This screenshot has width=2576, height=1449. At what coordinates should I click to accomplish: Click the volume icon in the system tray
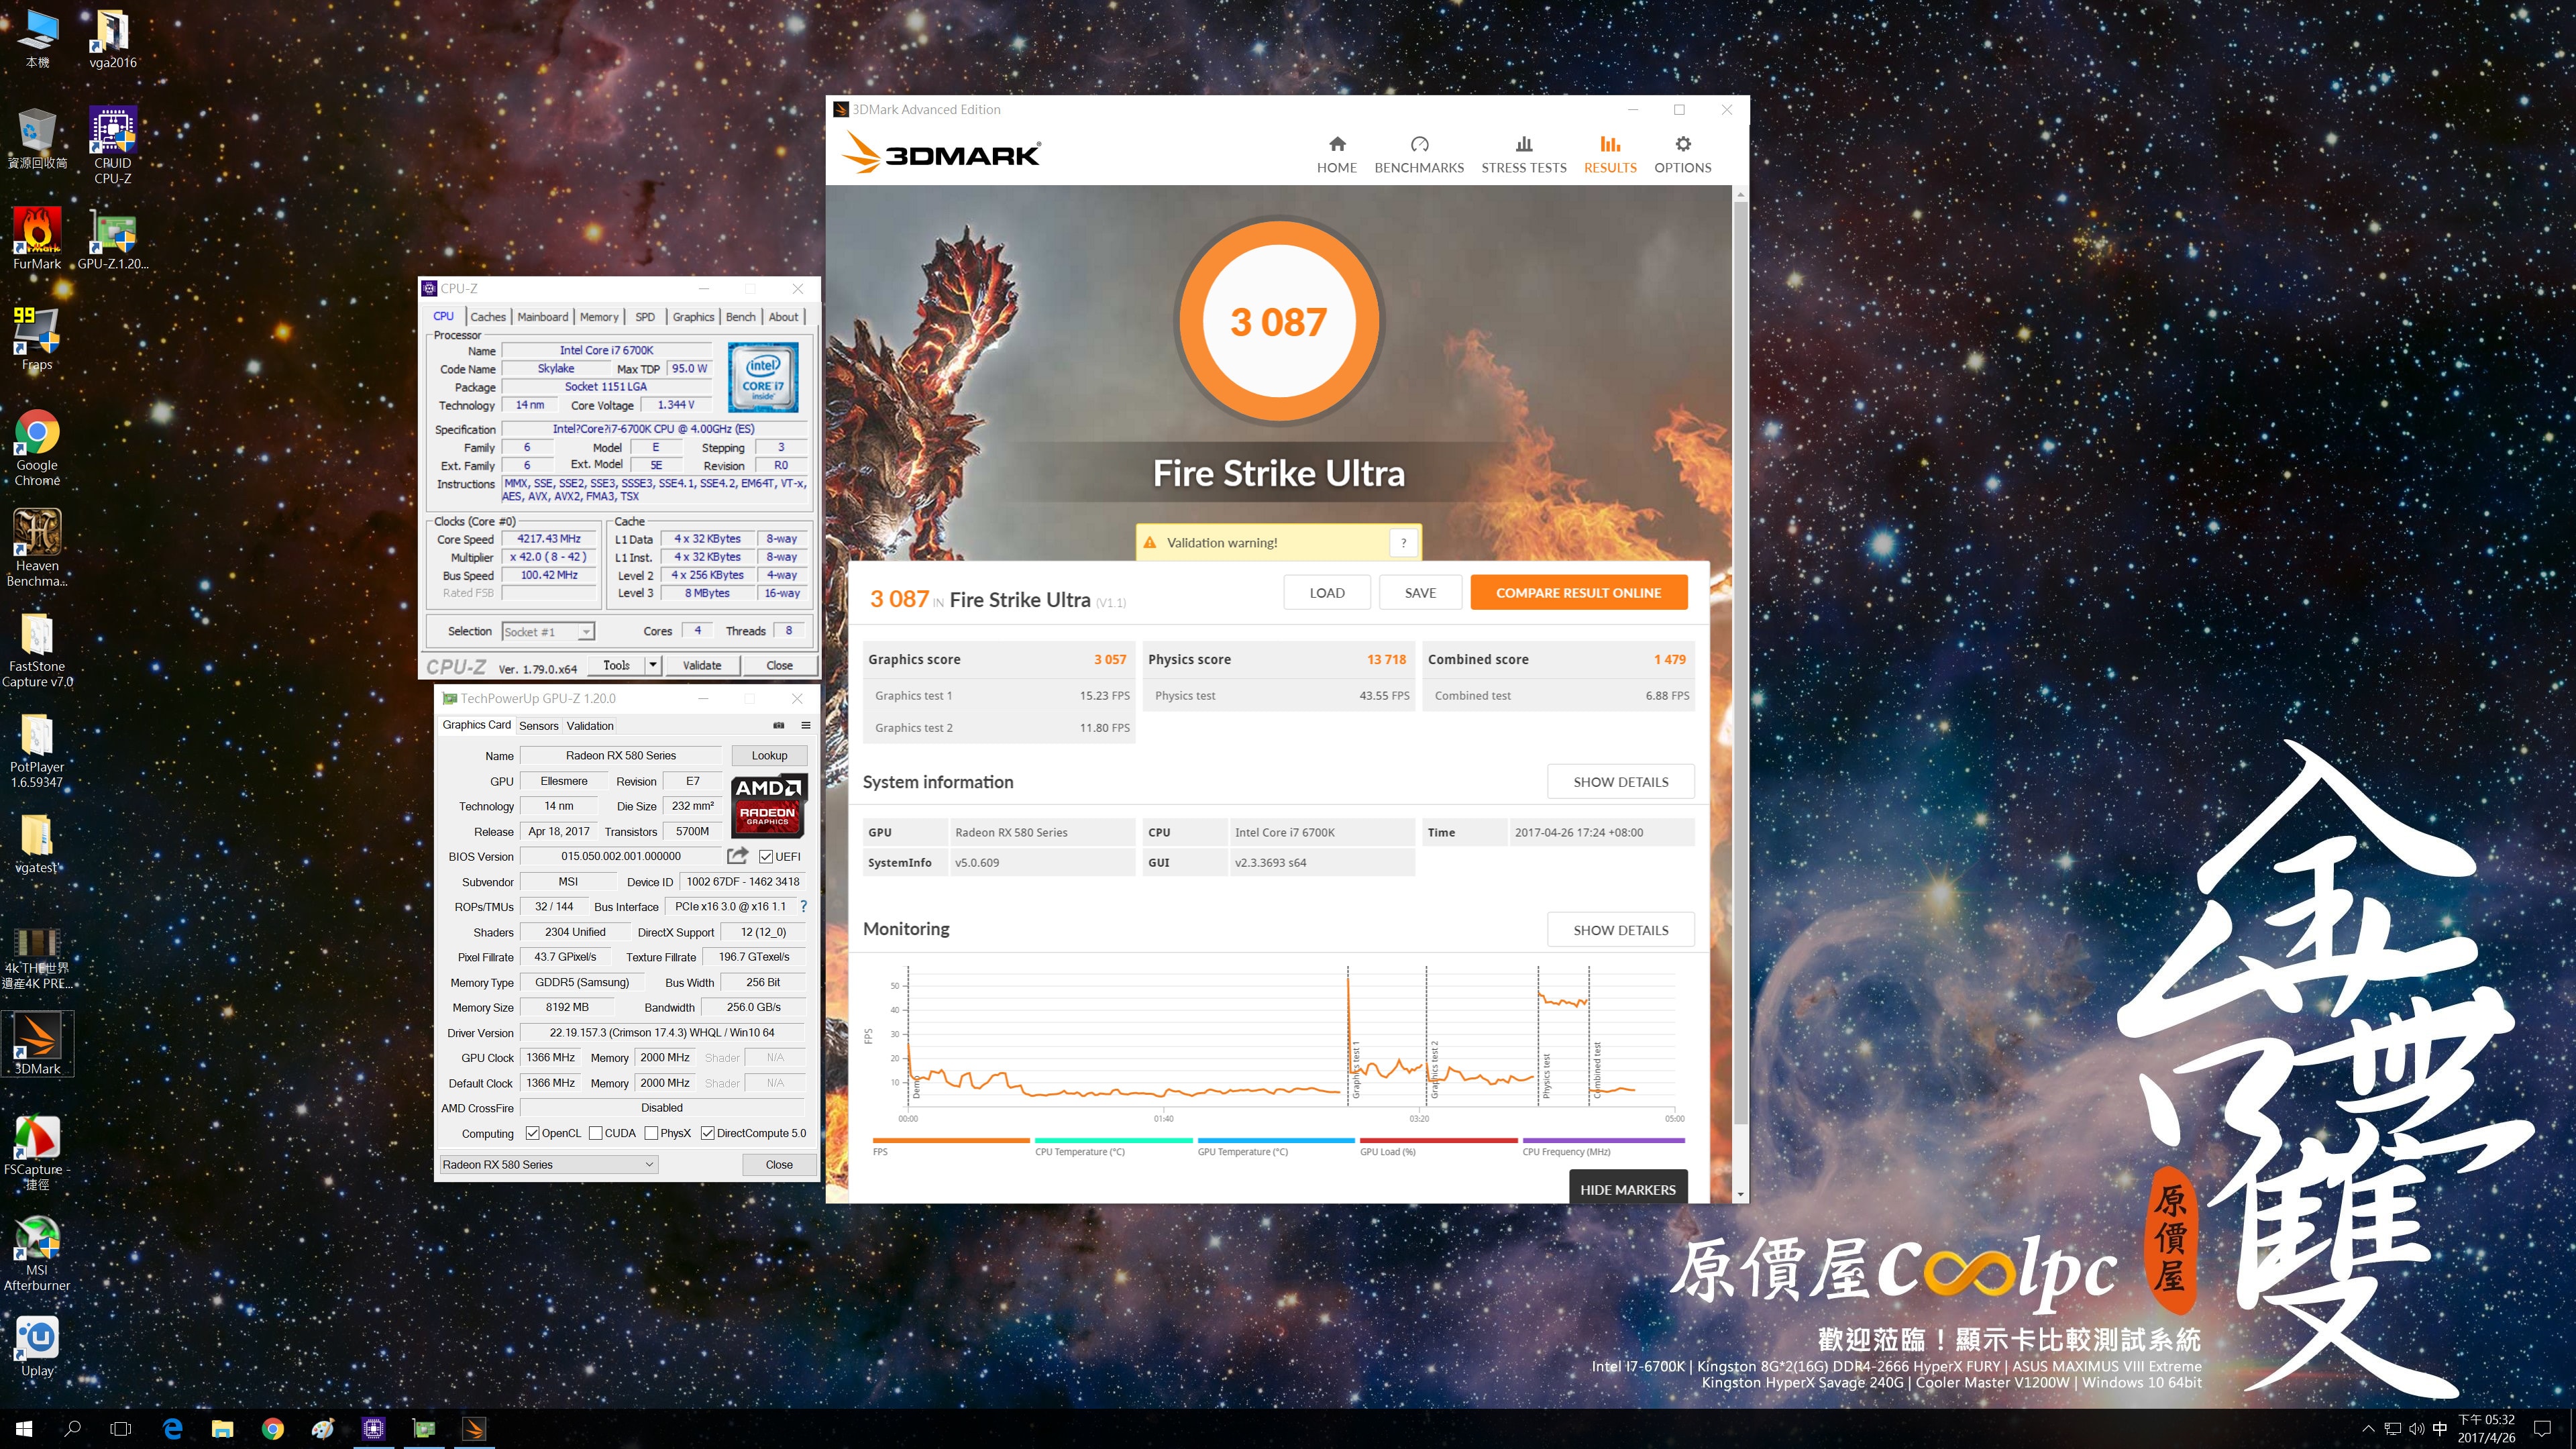[x=2416, y=1428]
